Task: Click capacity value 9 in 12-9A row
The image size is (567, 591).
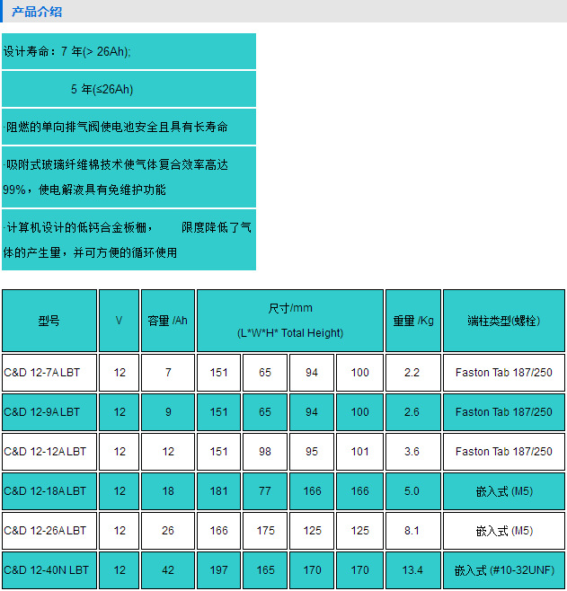Action: 168,412
